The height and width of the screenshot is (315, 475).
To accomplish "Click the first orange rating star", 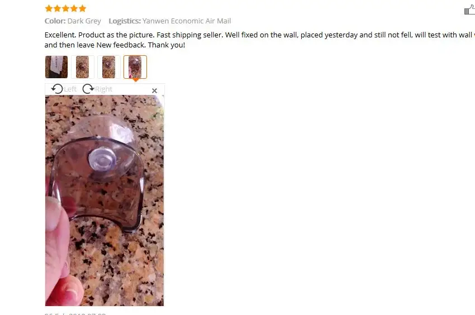I will tap(49, 8).
